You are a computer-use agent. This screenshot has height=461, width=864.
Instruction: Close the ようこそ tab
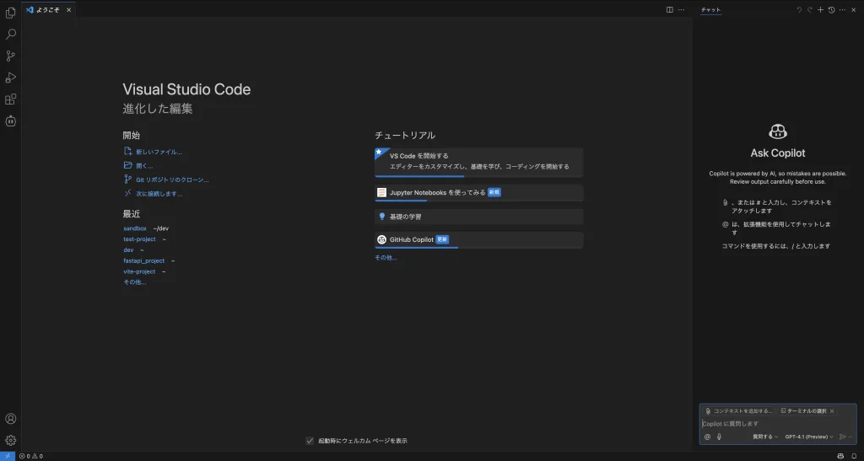[69, 10]
